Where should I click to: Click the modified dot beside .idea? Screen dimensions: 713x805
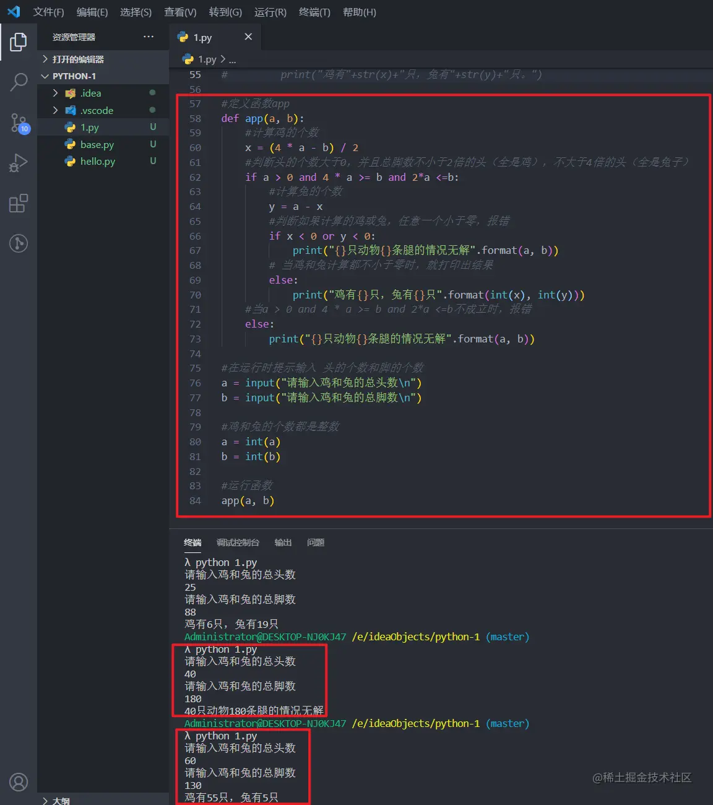coord(152,92)
